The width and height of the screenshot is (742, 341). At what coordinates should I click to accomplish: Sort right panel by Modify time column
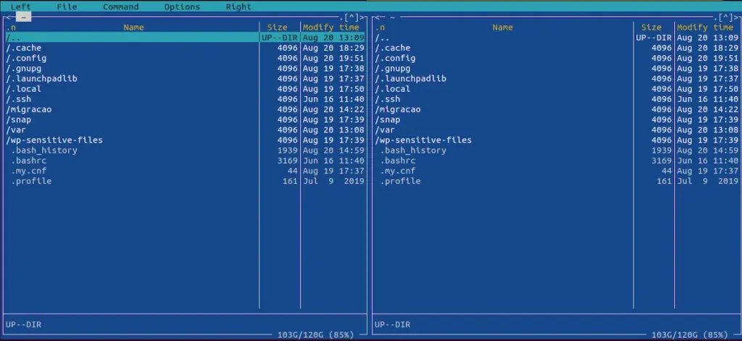coord(705,28)
